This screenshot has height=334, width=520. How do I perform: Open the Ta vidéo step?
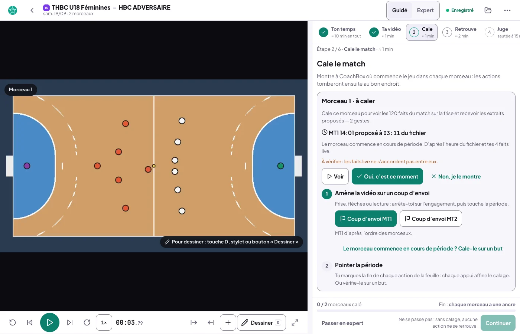(386, 32)
